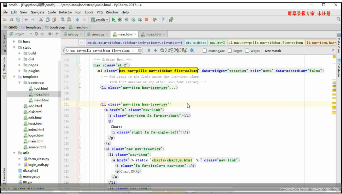Click the collapse all icon in Project panel

42,34
